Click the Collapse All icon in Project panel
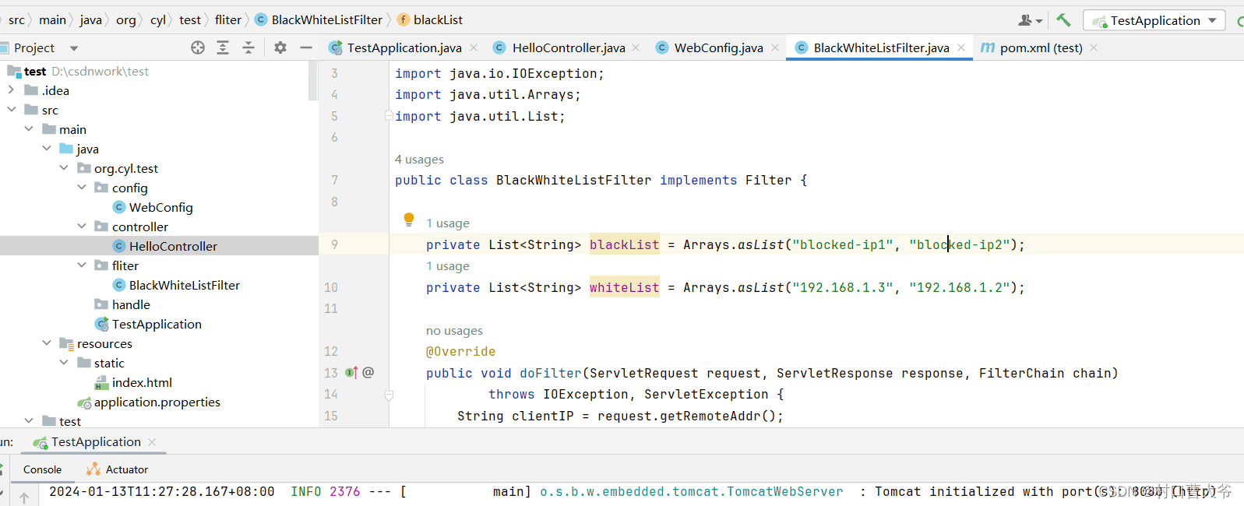Image resolution: width=1244 pixels, height=506 pixels. [x=248, y=47]
